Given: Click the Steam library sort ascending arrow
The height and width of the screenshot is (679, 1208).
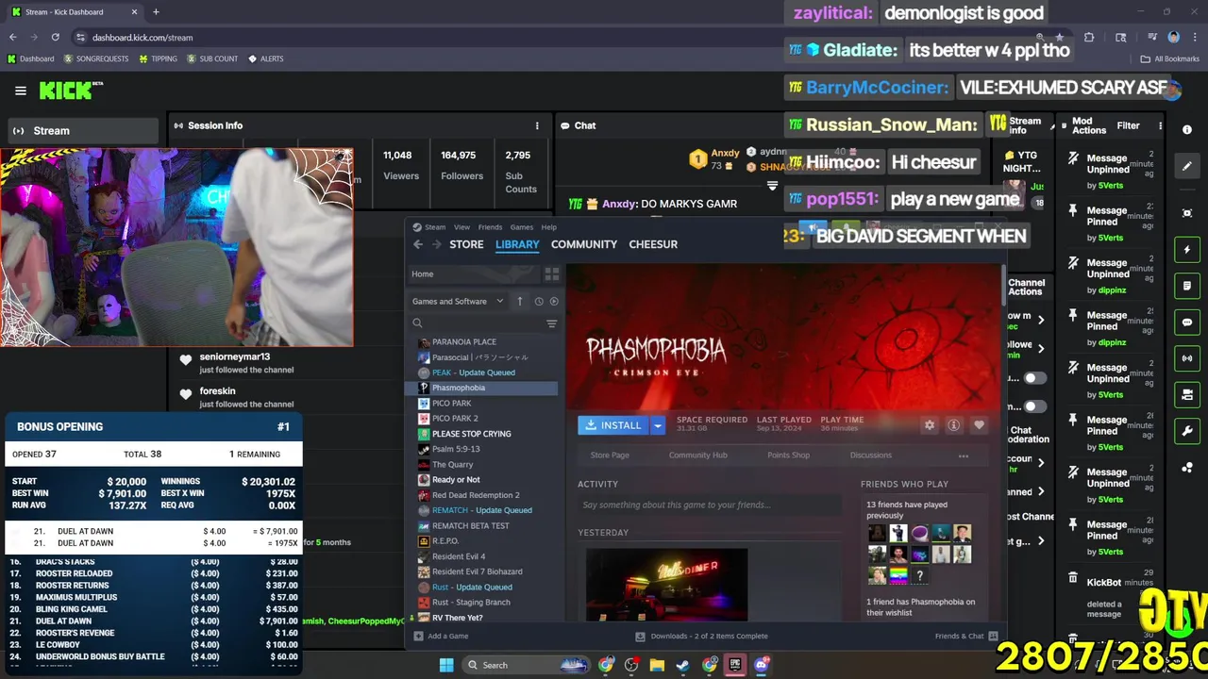Looking at the screenshot, I should tap(519, 301).
